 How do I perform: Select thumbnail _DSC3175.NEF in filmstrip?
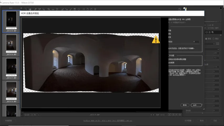click(11, 19)
